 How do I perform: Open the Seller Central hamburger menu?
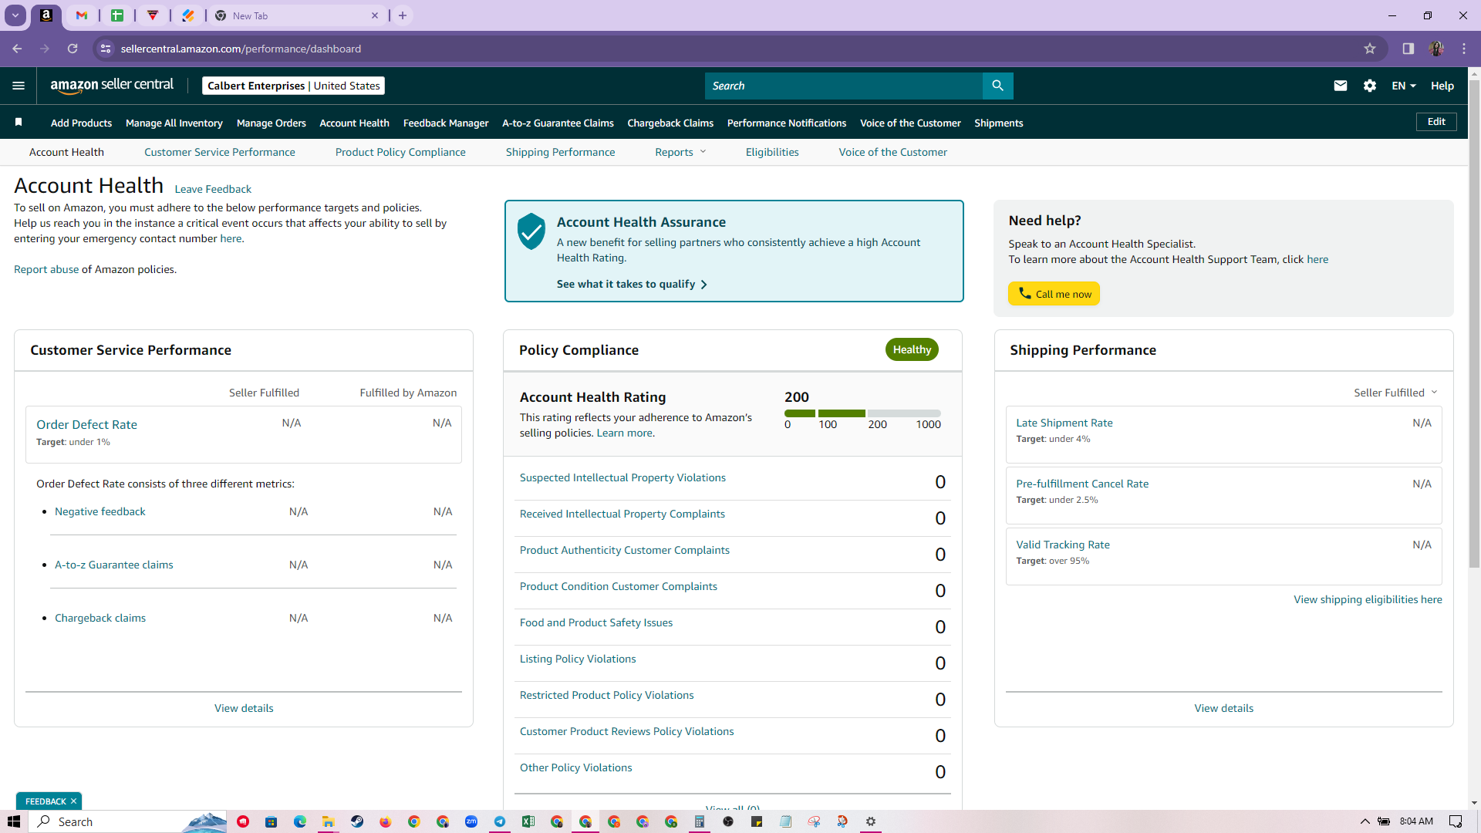pyautogui.click(x=19, y=86)
